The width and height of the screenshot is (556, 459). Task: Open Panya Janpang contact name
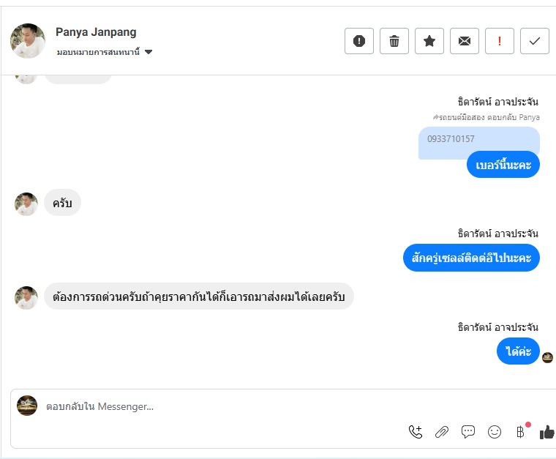(x=96, y=32)
